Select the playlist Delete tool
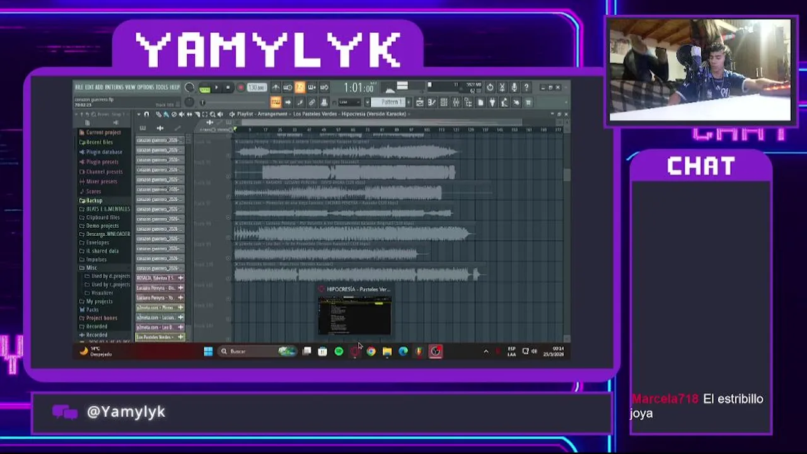The image size is (807, 454). pos(174,114)
